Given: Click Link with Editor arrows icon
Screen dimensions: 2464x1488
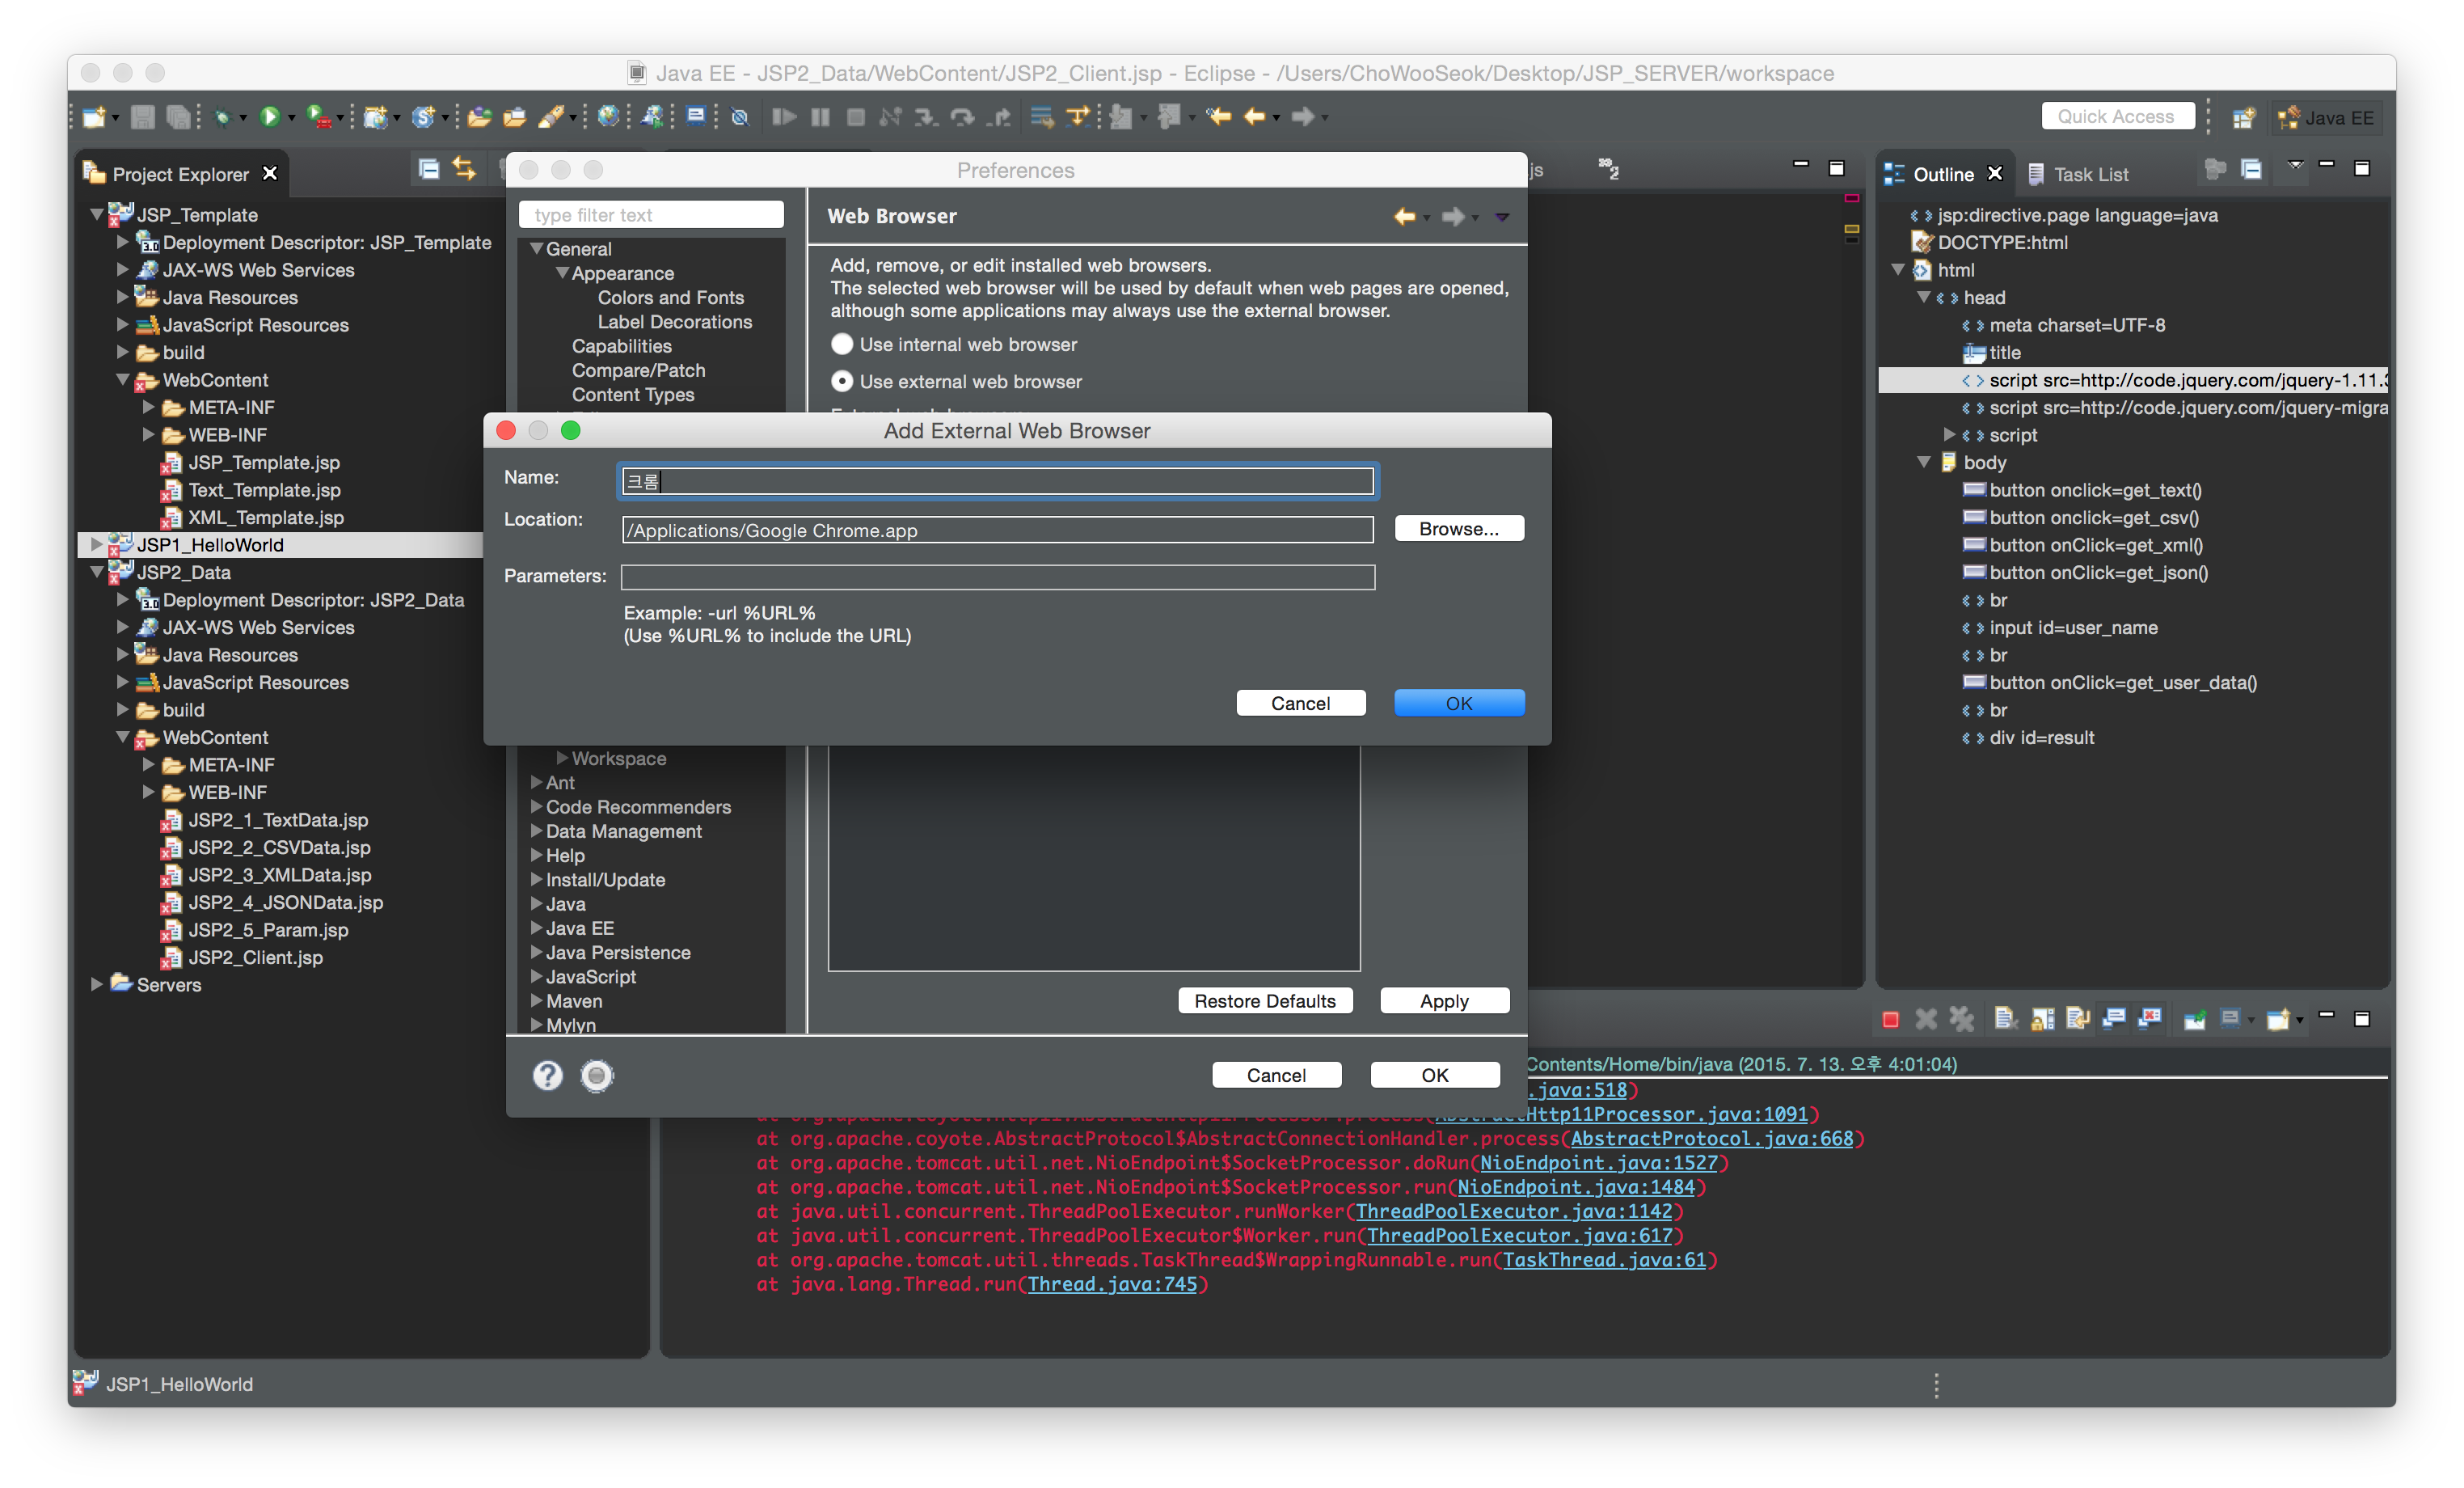Looking at the screenshot, I should (464, 169).
